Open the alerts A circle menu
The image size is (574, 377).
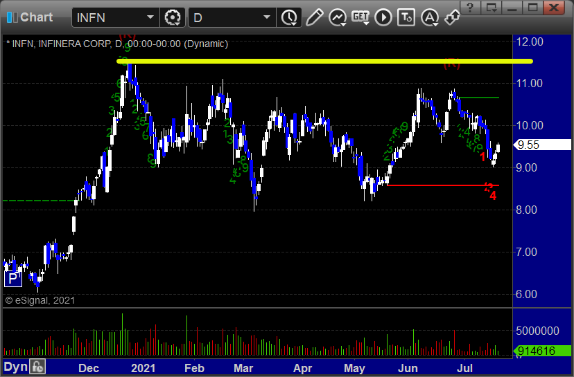(430, 17)
